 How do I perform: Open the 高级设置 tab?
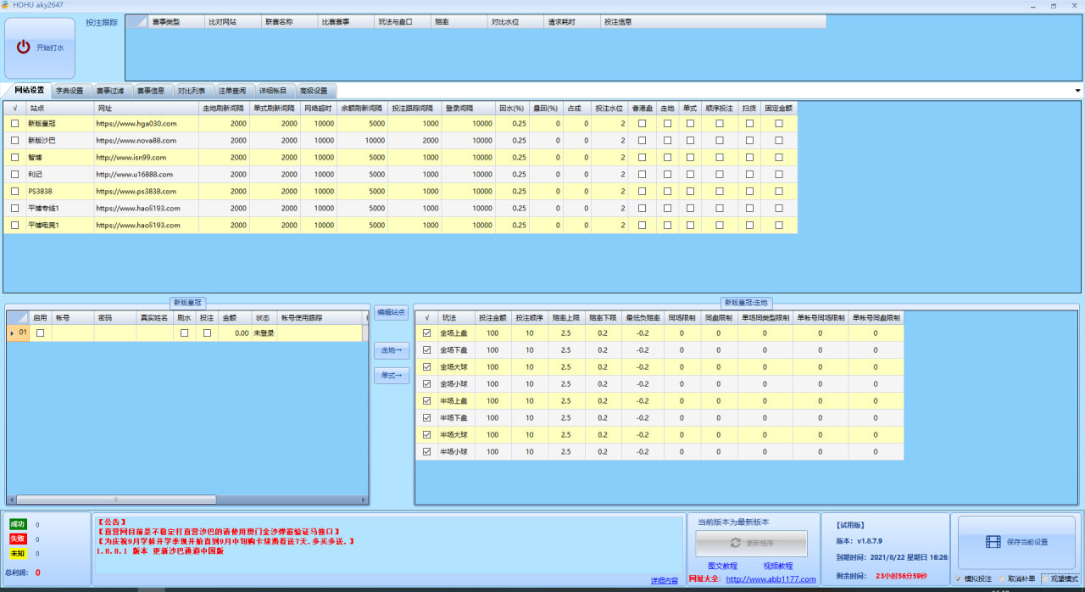[x=314, y=91]
